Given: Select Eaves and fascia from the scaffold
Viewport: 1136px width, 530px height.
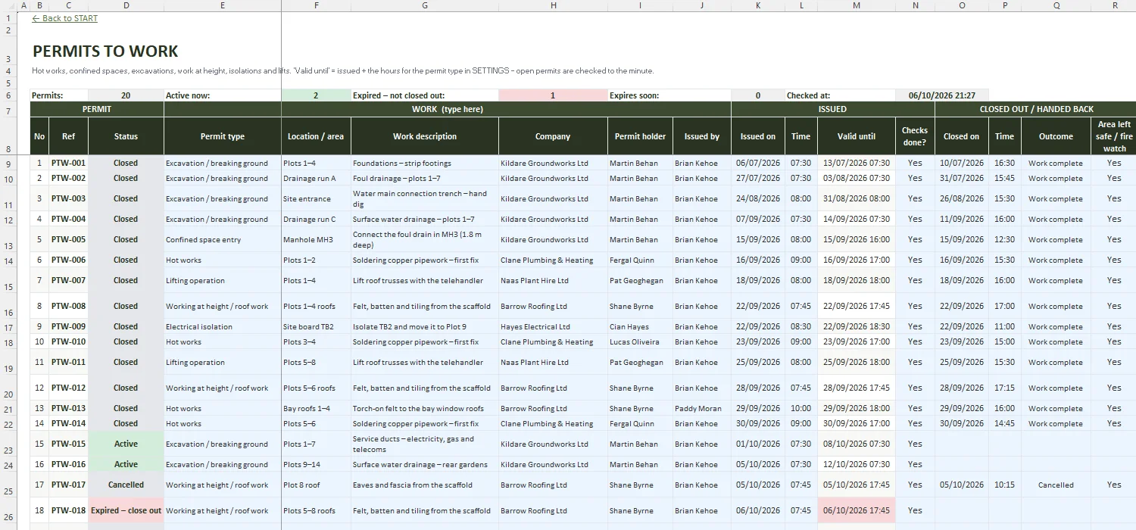Looking at the screenshot, I should (x=425, y=485).
